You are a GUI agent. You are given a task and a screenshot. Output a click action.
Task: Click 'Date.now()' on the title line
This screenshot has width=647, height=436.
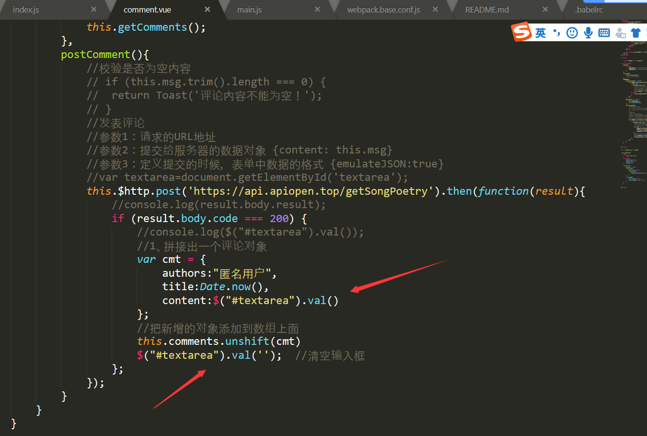231,287
